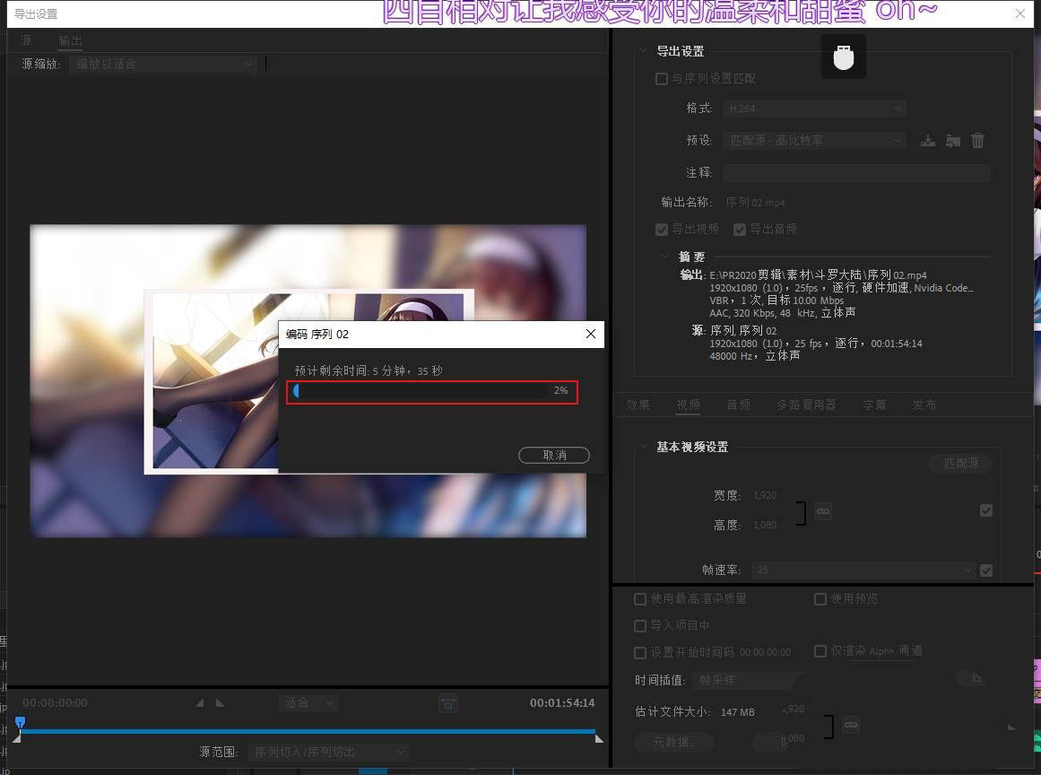Image resolution: width=1041 pixels, height=775 pixels.
Task: Open the 源范围 source range dropdown
Action: 328,752
